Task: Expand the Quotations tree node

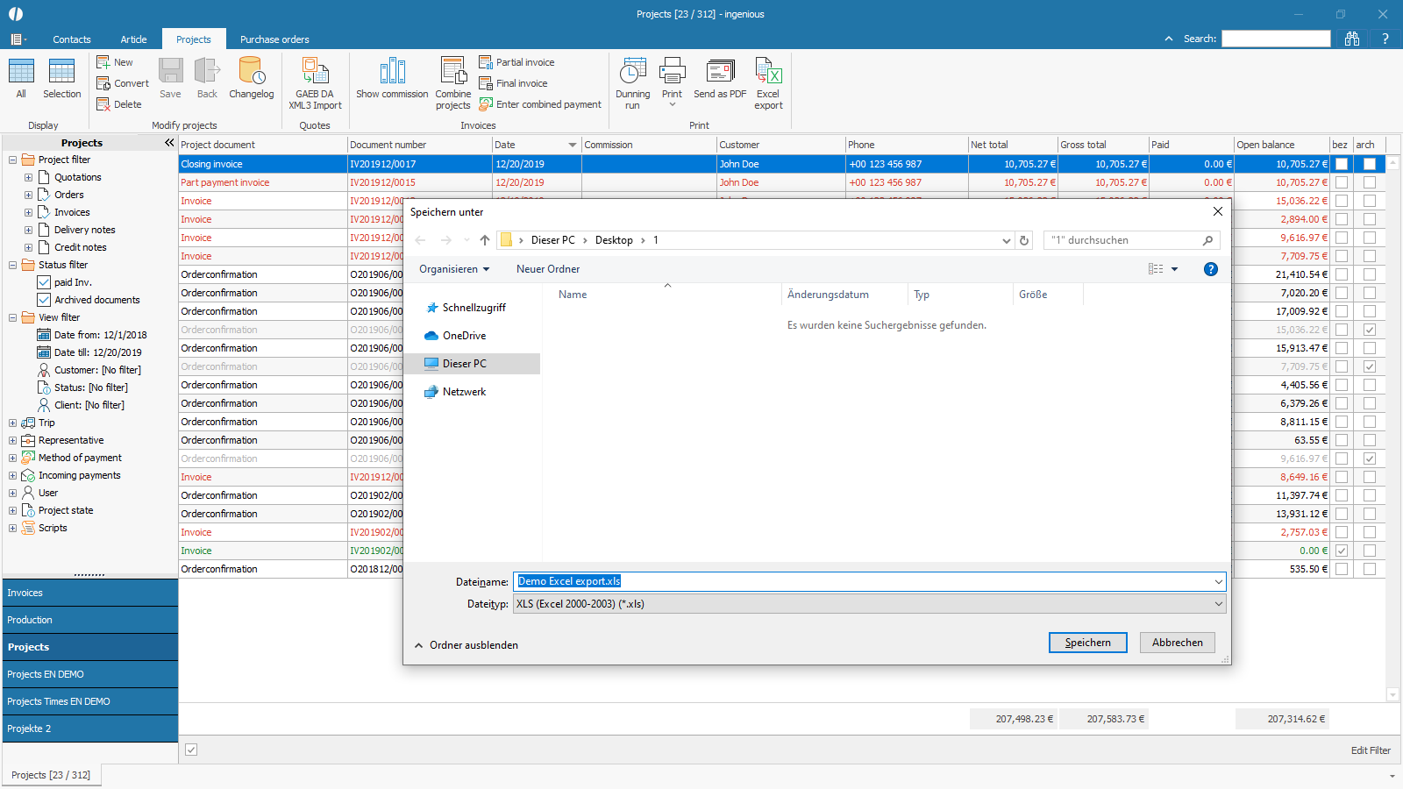Action: tap(28, 177)
